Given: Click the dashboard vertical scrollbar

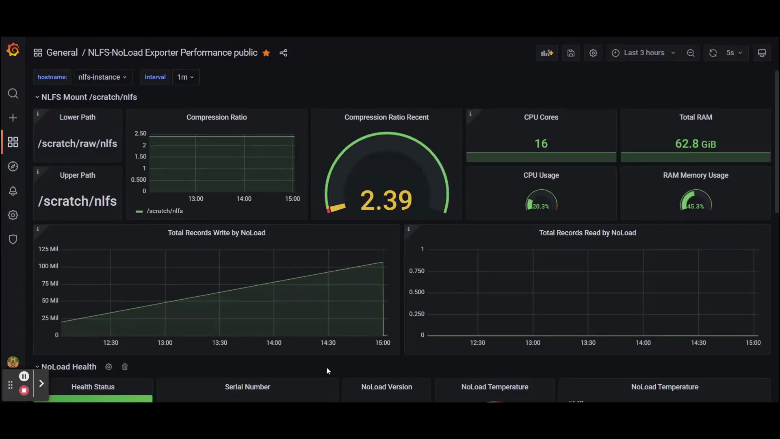Looking at the screenshot, I should click(x=777, y=142).
